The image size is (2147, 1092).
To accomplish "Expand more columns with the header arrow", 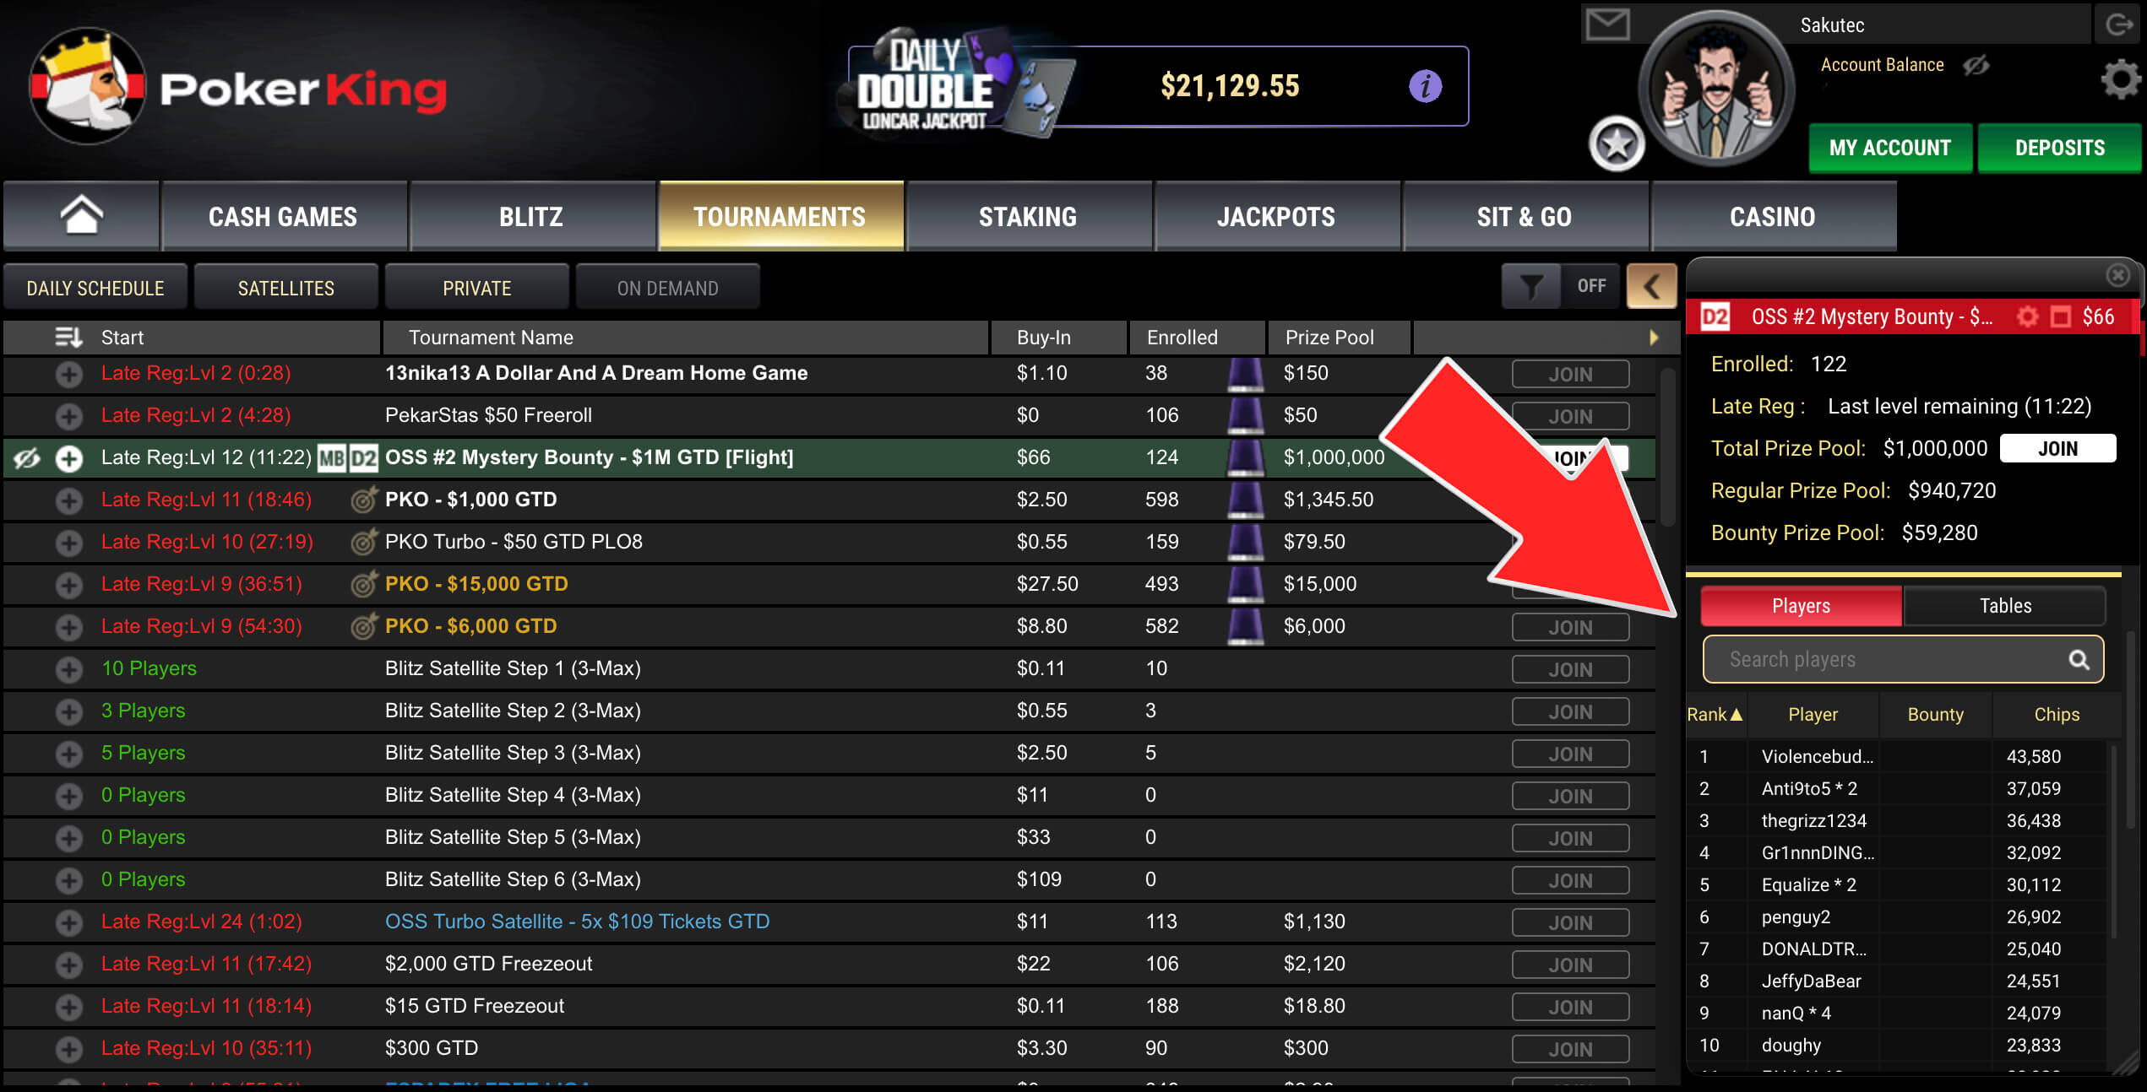I will (x=1654, y=338).
